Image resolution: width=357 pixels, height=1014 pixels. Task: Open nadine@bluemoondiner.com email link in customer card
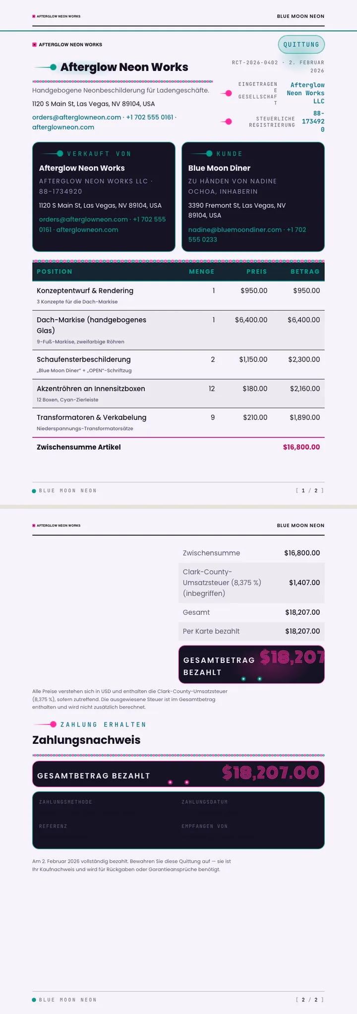point(235,230)
